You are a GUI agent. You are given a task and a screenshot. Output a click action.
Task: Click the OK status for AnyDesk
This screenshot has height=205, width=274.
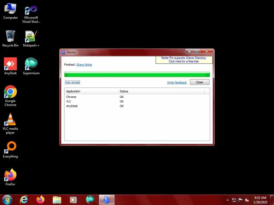coord(122,106)
